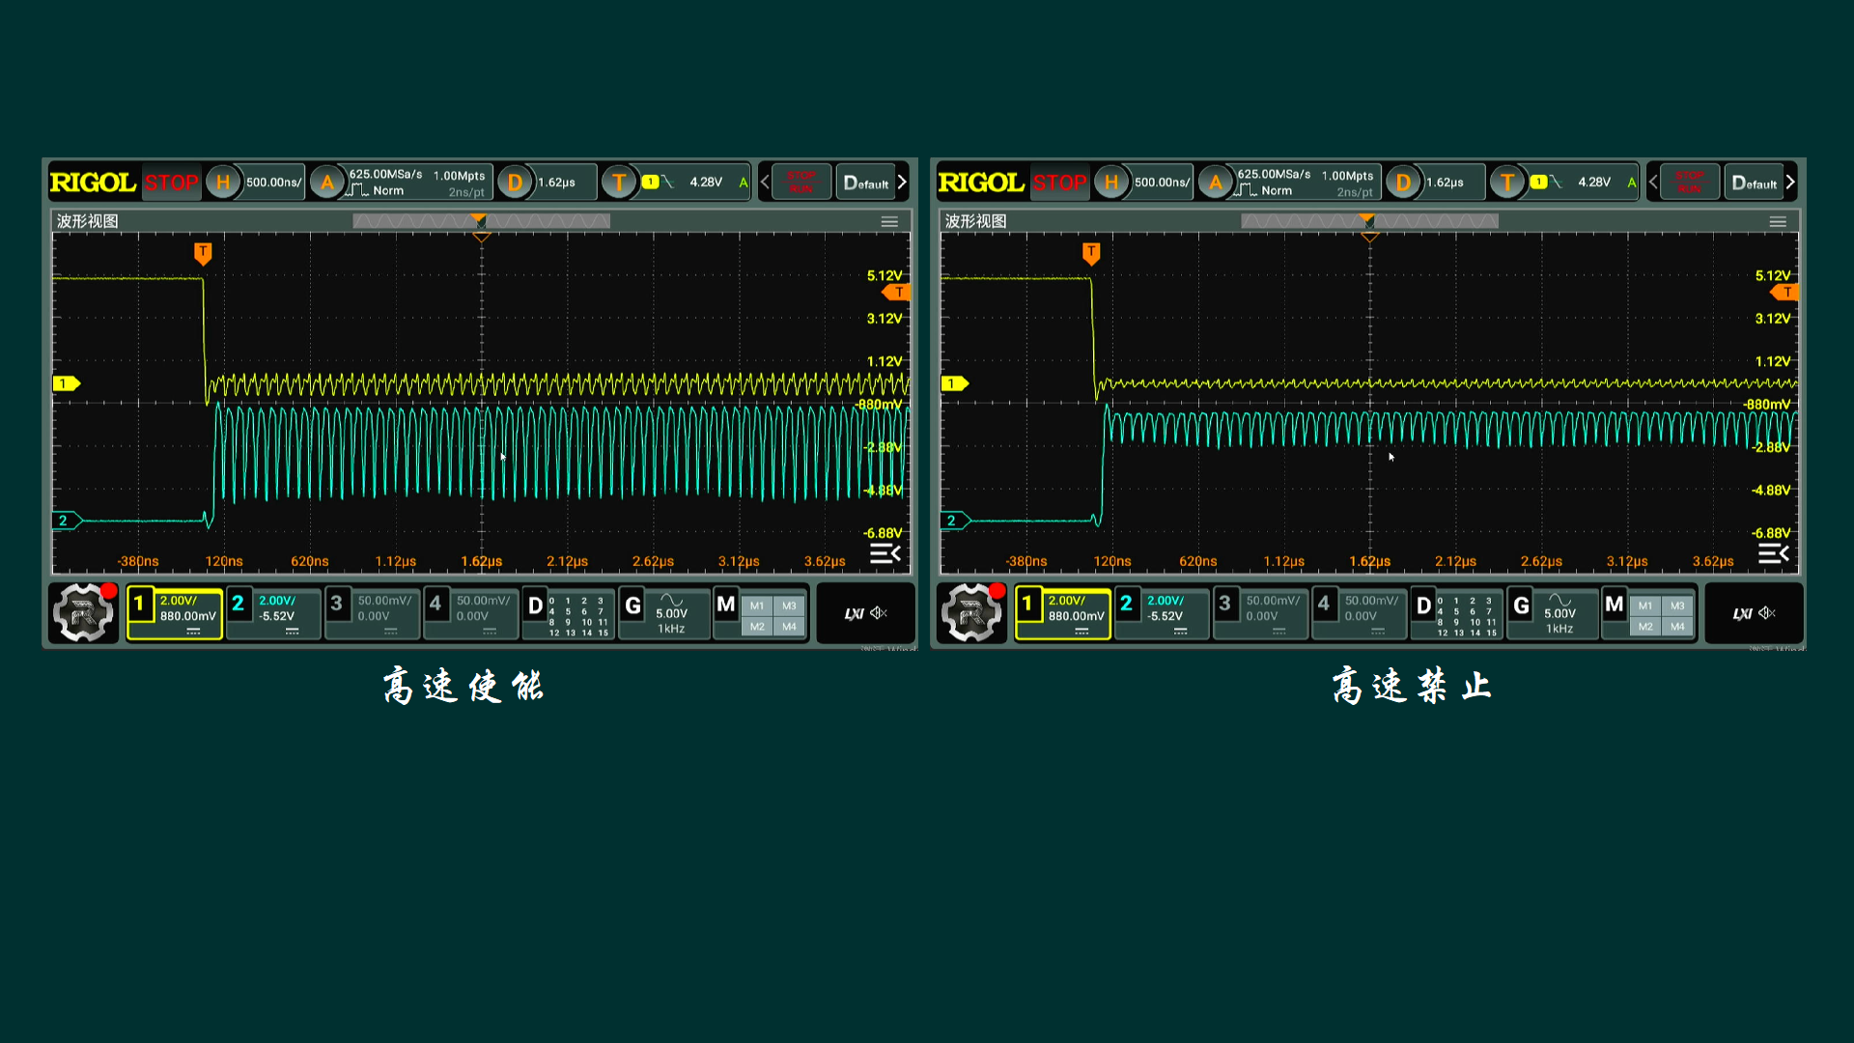Viewport: 1854px width, 1043px height.
Task: Click the muted speaker icon on the left oscilloscope
Action: [879, 613]
